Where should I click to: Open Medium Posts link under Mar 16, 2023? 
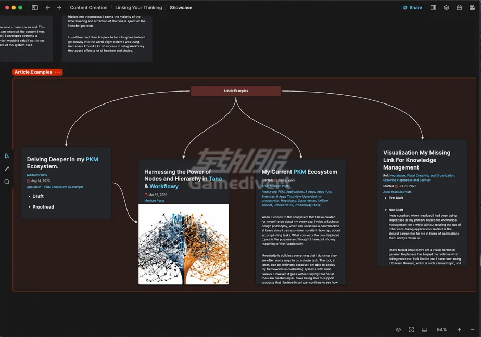click(154, 201)
